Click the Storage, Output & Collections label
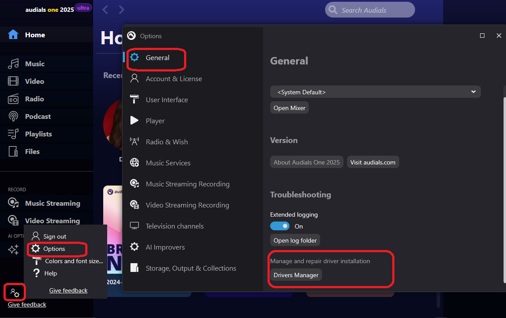The width and height of the screenshot is (506, 318). click(x=191, y=268)
